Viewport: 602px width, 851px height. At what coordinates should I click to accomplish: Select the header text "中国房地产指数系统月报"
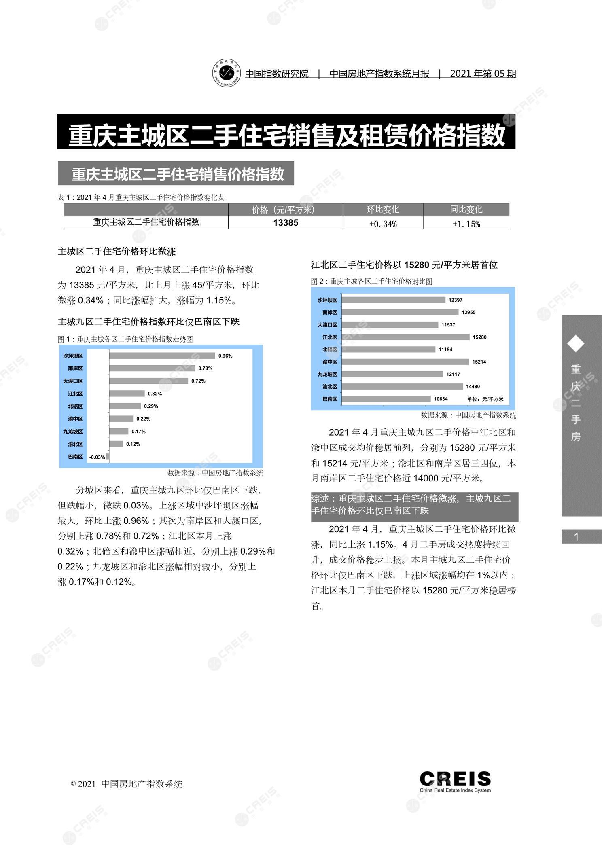point(379,74)
